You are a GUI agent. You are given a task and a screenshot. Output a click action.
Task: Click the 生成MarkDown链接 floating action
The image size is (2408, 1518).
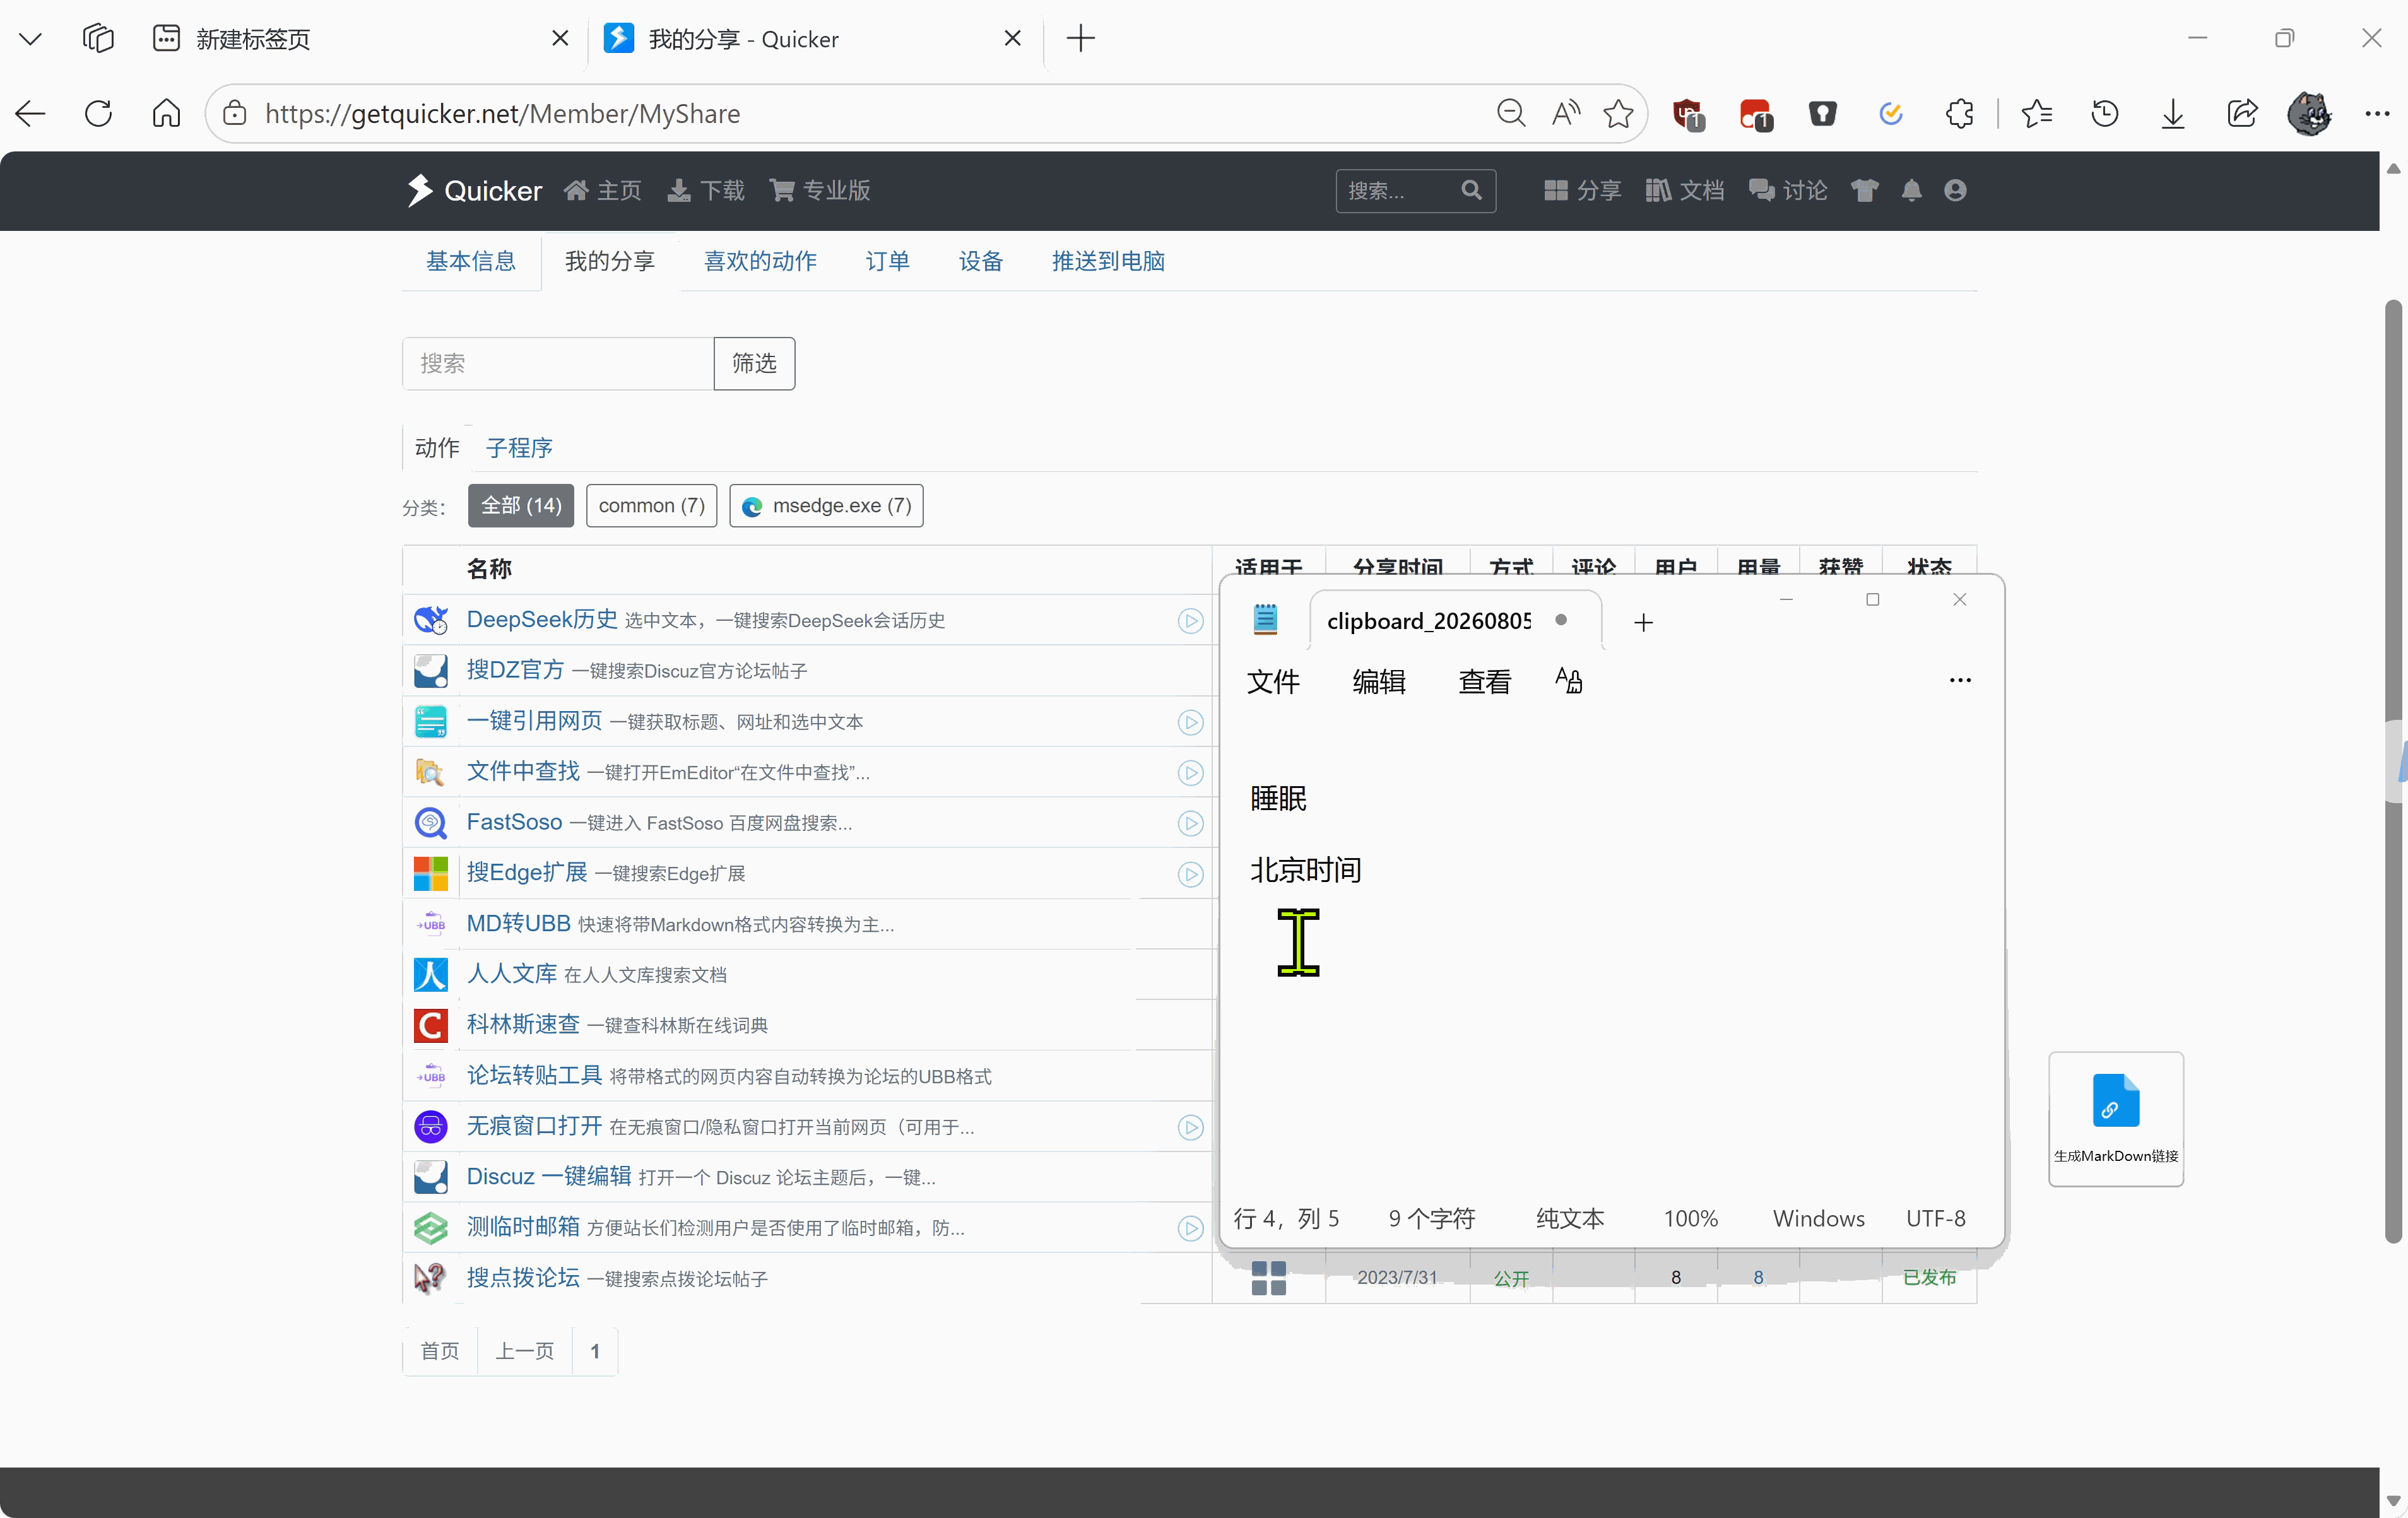click(x=2116, y=1118)
